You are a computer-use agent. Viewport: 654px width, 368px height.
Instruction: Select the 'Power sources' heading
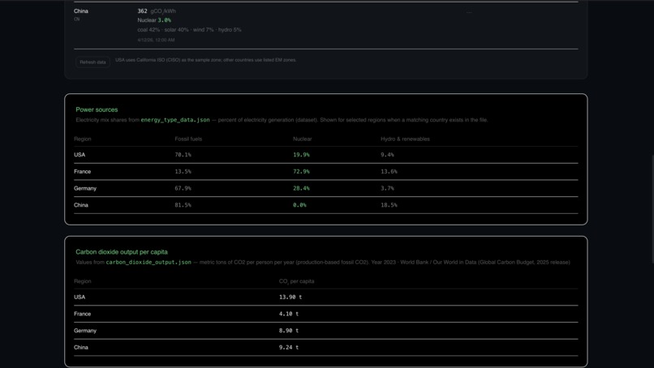(97, 109)
